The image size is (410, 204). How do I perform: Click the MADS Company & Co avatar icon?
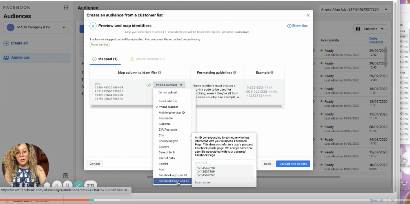pyautogui.click(x=10, y=27)
